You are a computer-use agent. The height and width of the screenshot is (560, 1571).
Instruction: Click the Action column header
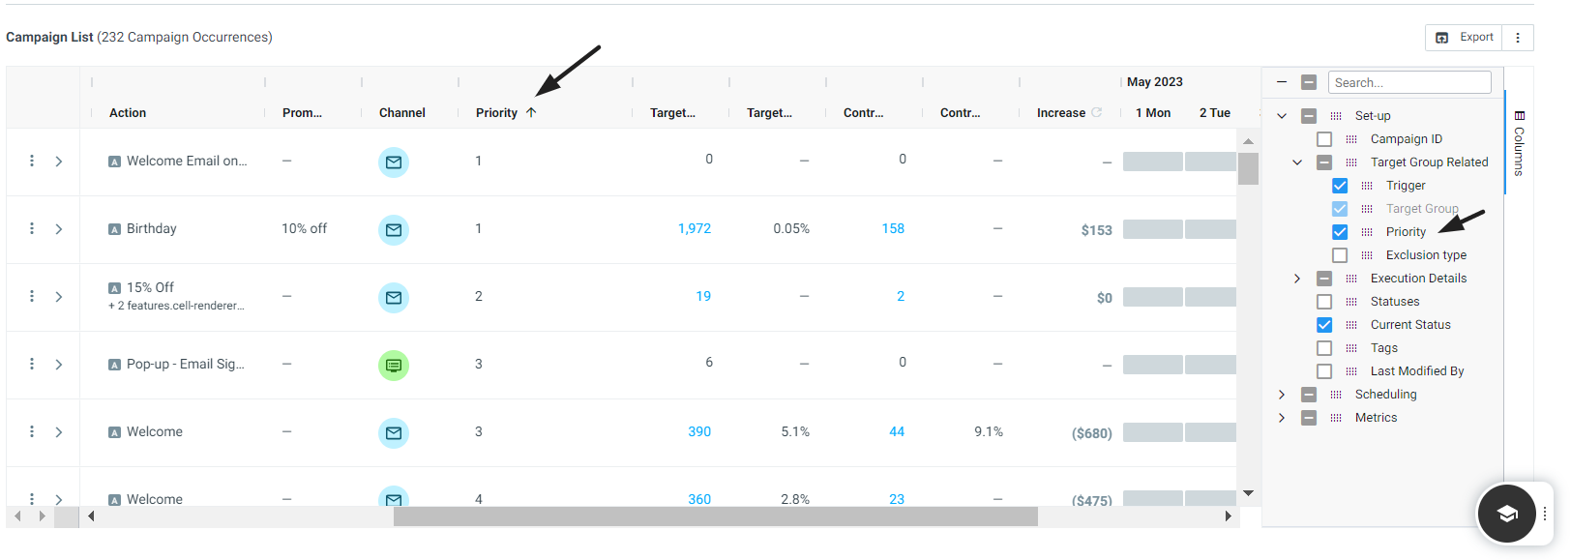pos(128,113)
